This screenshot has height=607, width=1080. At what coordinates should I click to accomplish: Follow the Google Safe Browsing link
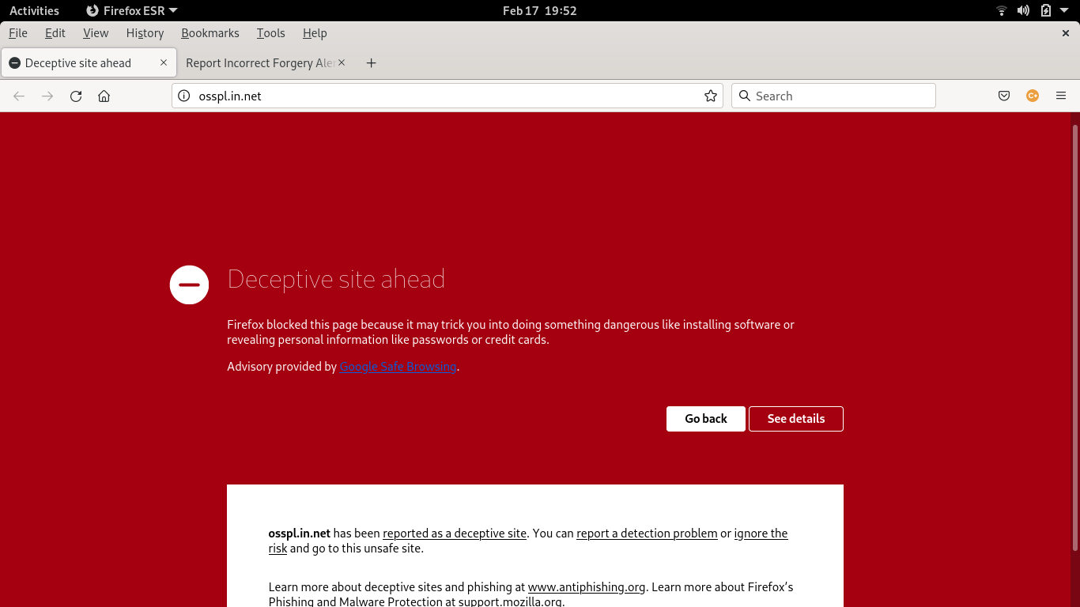click(x=398, y=367)
